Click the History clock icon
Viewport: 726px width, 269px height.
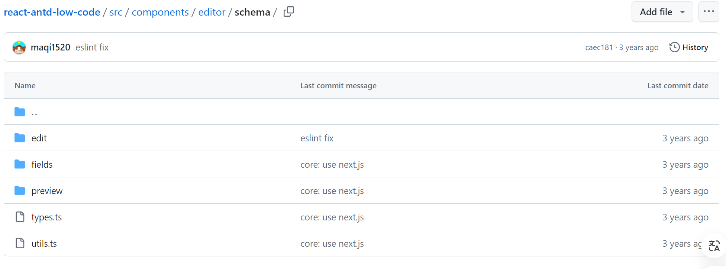pyautogui.click(x=674, y=47)
